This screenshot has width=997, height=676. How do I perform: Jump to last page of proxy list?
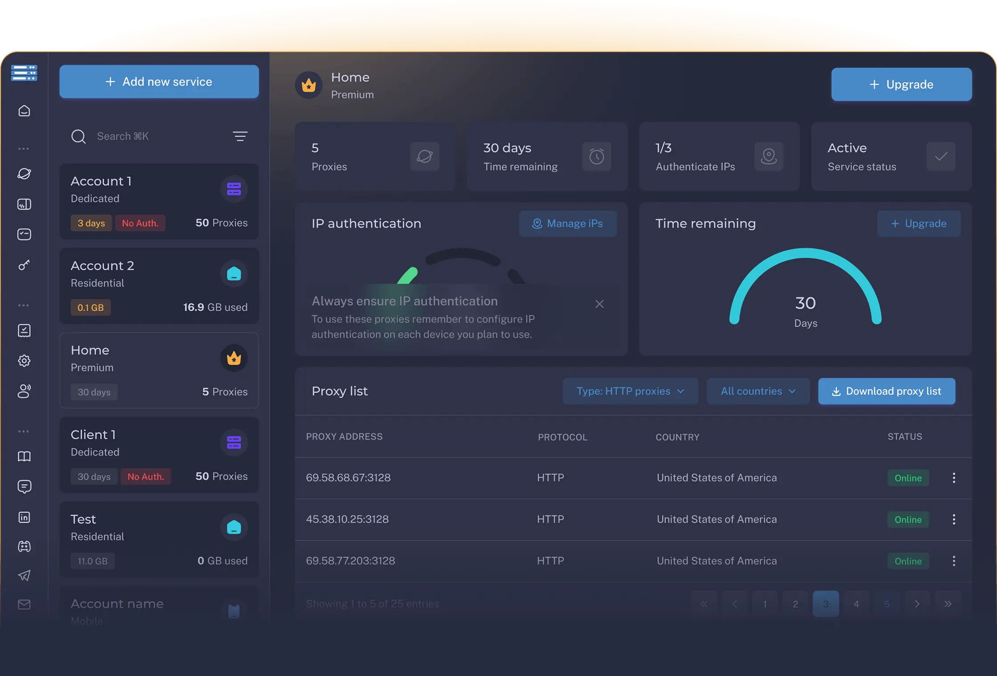(x=948, y=604)
